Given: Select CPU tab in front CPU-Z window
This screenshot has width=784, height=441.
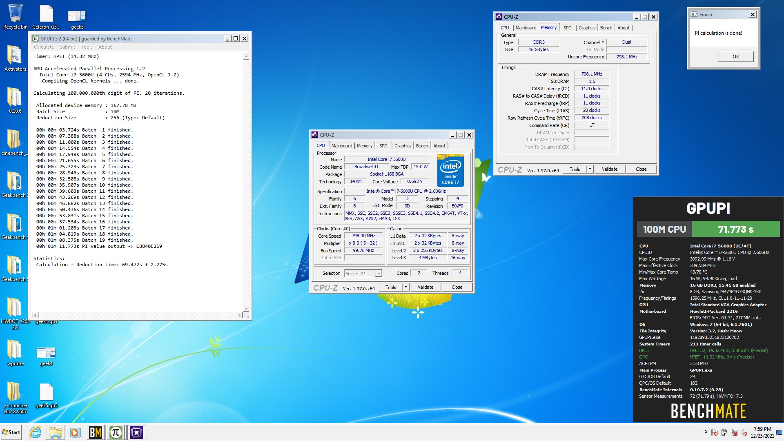Looking at the screenshot, I should coord(321,146).
